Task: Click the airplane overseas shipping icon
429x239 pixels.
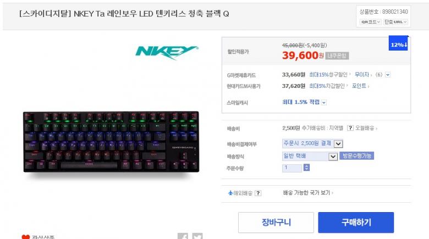Action: pos(230,193)
